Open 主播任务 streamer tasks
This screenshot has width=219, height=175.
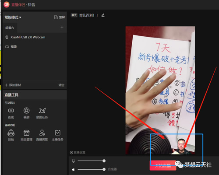pyautogui.click(x=57, y=135)
